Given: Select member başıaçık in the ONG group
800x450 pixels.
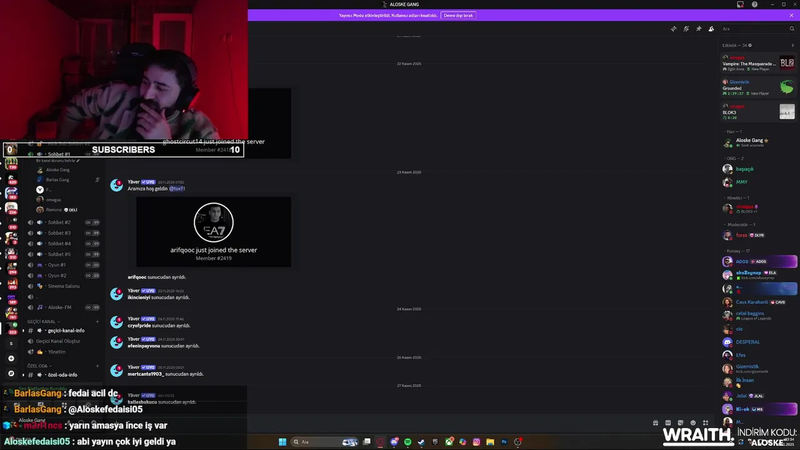Looking at the screenshot, I should point(758,169).
